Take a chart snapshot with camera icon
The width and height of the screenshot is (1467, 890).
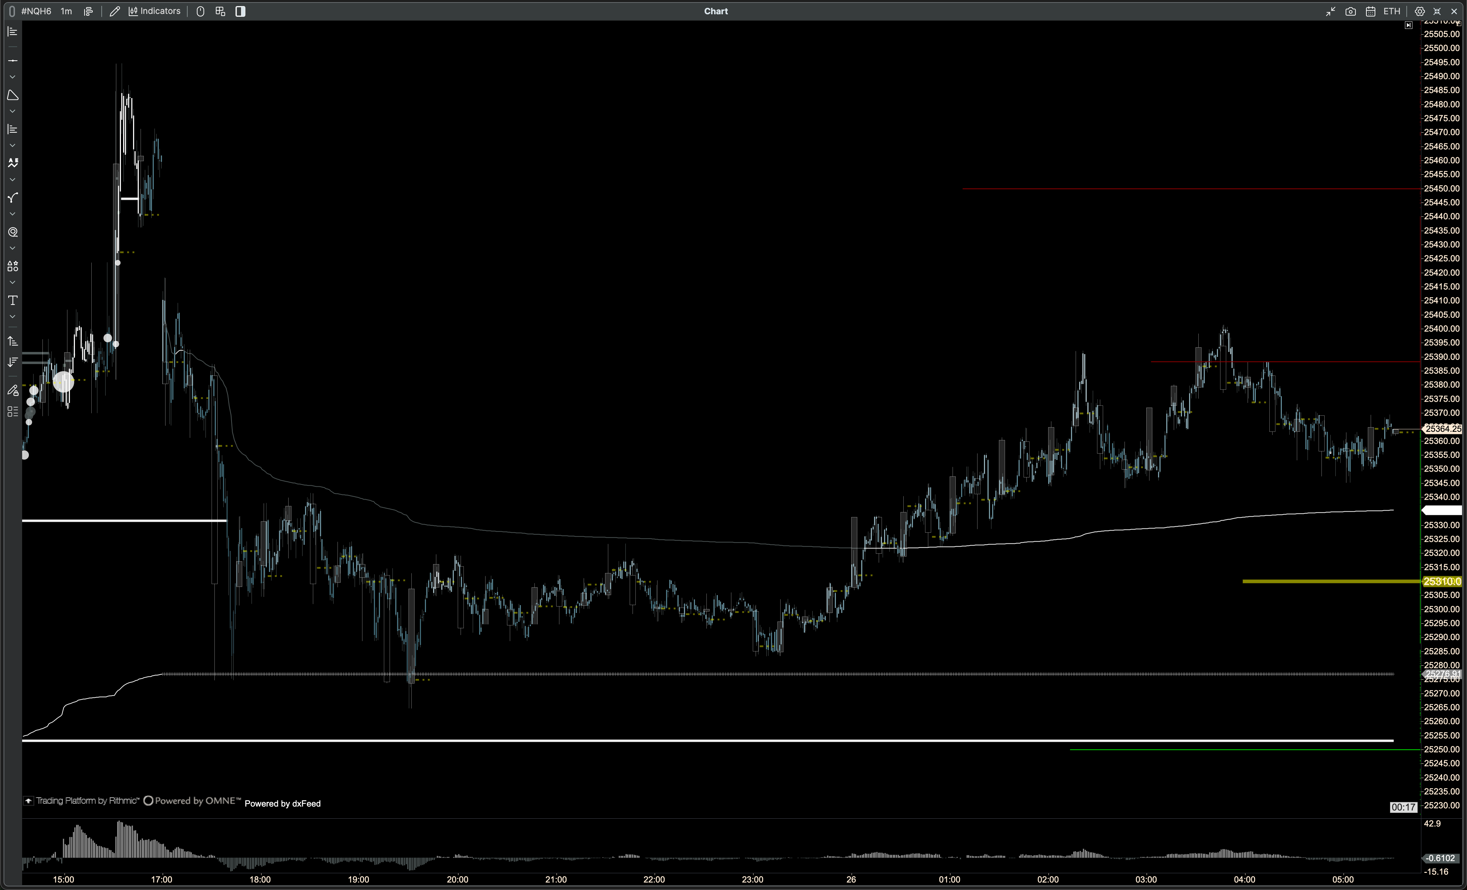pos(1350,11)
